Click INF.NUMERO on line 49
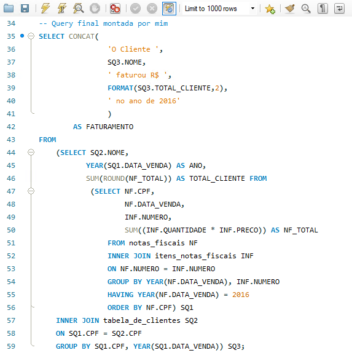The image size is (352, 353). [x=146, y=217]
